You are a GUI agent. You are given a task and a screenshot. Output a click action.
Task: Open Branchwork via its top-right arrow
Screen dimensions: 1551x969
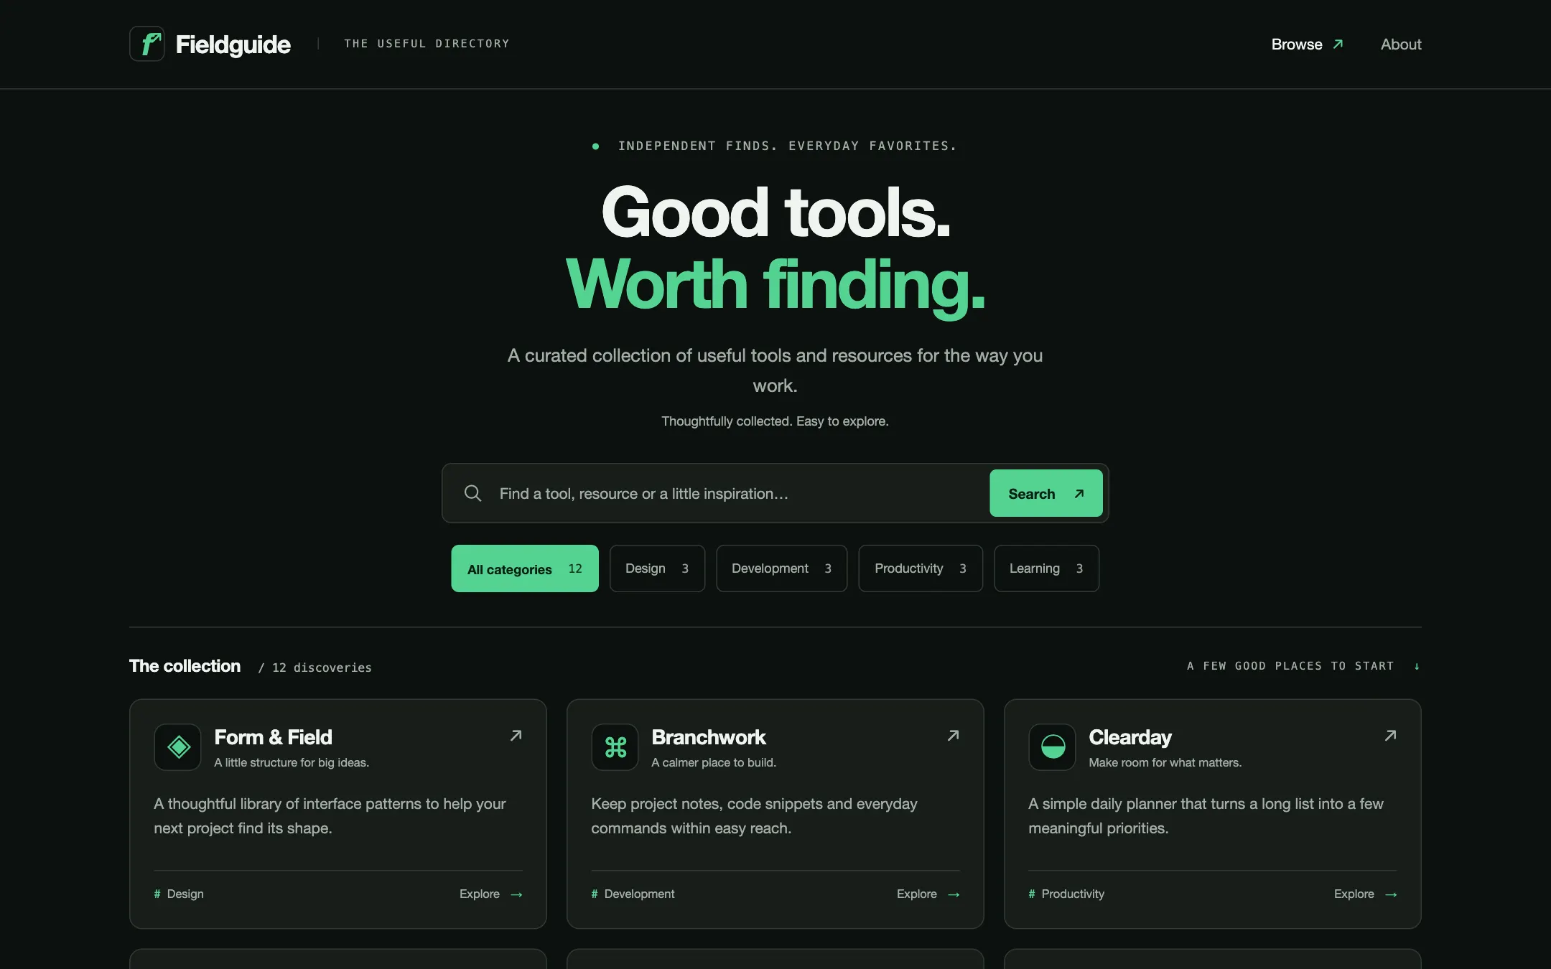953,736
